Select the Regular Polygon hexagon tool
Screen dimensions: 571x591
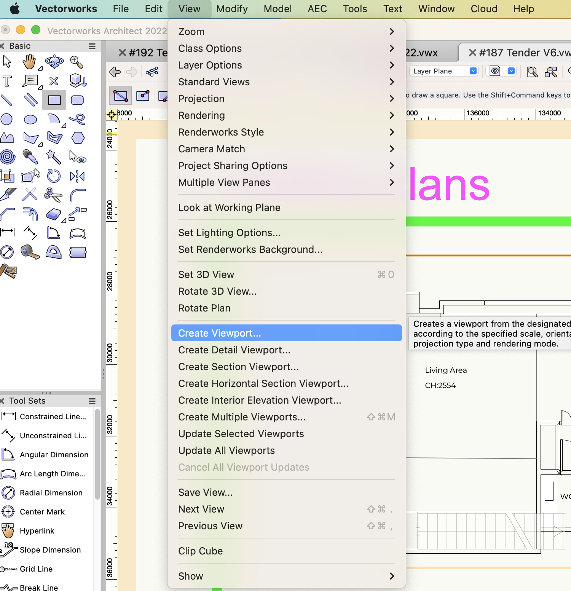[x=78, y=138]
